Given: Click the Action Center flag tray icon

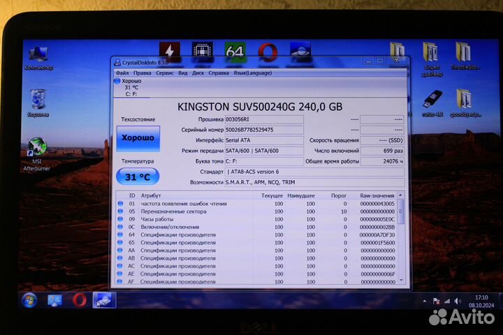Looking at the screenshot, I should (436, 301).
